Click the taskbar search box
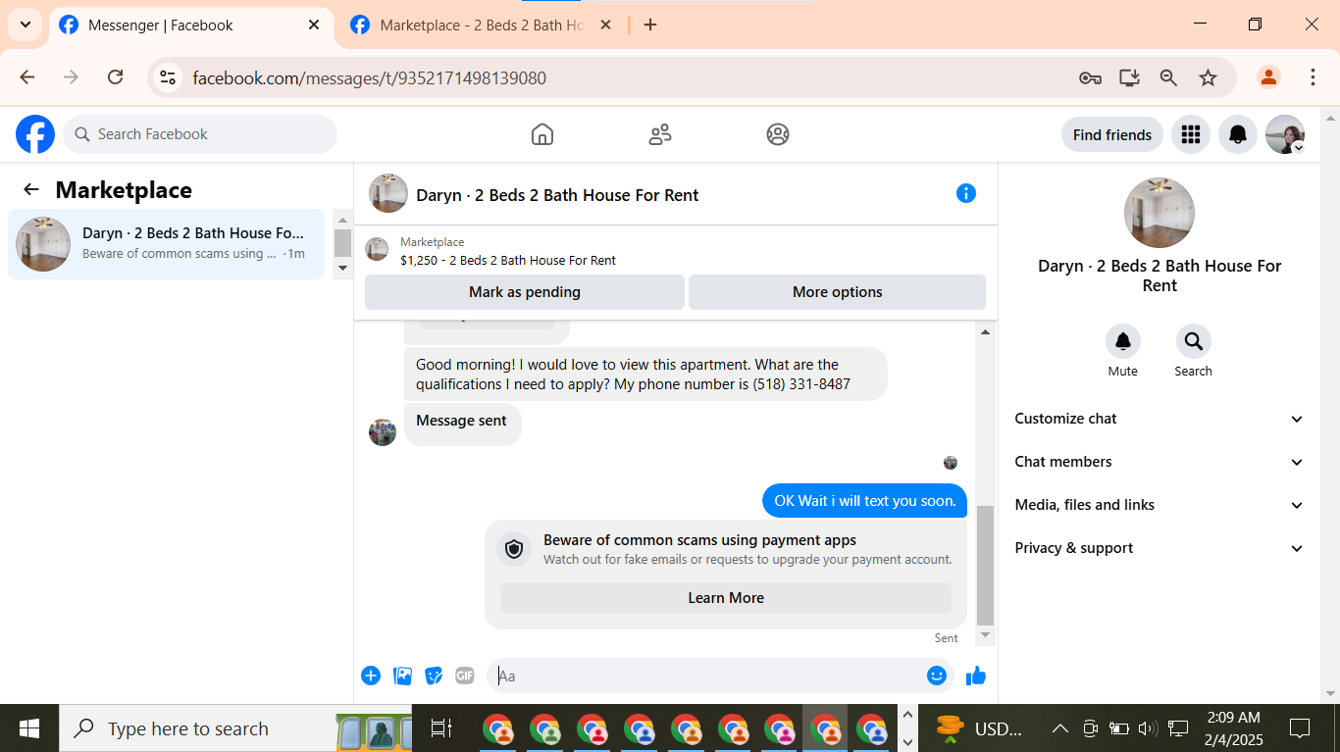Image resolution: width=1340 pixels, height=752 pixels. (235, 728)
